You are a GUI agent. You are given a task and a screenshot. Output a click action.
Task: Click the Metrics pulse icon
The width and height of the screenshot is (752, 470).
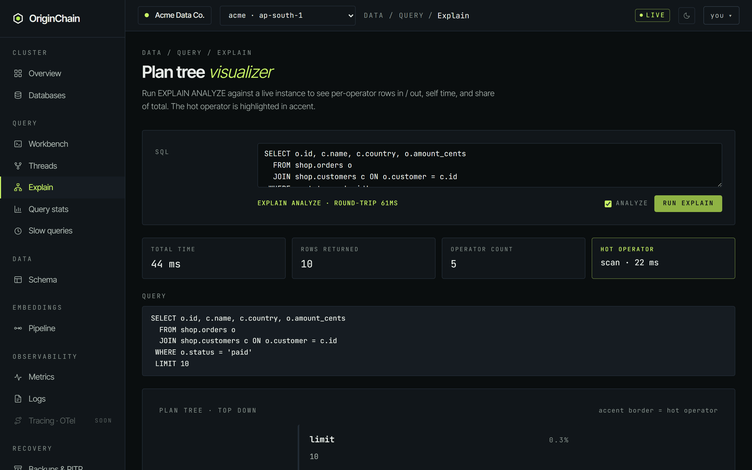pos(18,377)
